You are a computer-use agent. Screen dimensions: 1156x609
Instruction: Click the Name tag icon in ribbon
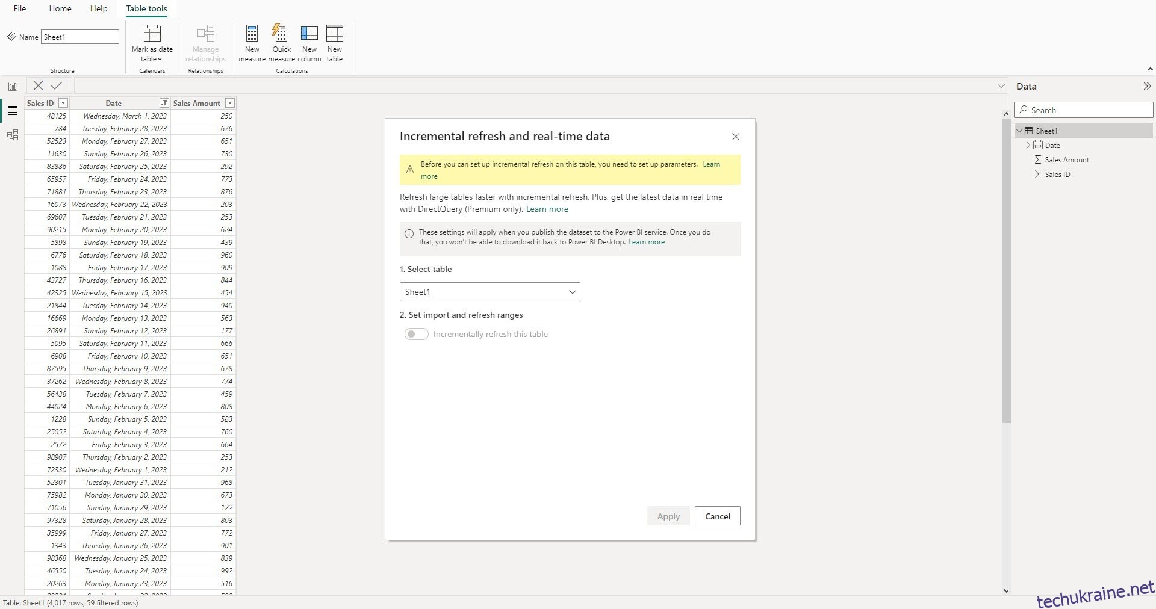[x=11, y=37]
